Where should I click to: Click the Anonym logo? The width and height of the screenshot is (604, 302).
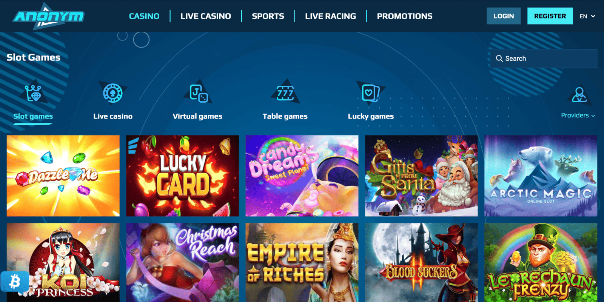(48, 16)
